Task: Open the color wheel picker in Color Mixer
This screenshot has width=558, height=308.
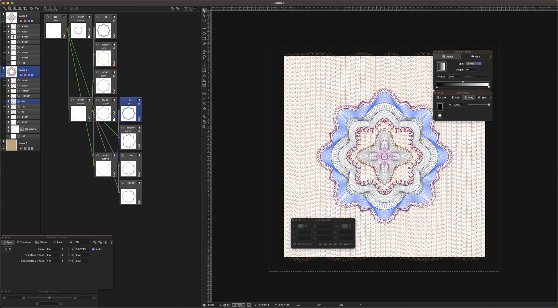Action: click(440, 116)
